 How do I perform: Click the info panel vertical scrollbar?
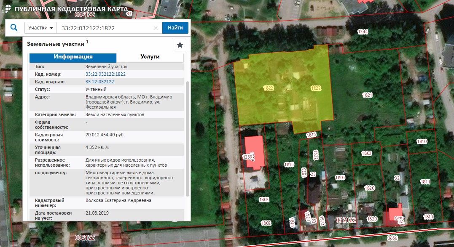pos(188,139)
